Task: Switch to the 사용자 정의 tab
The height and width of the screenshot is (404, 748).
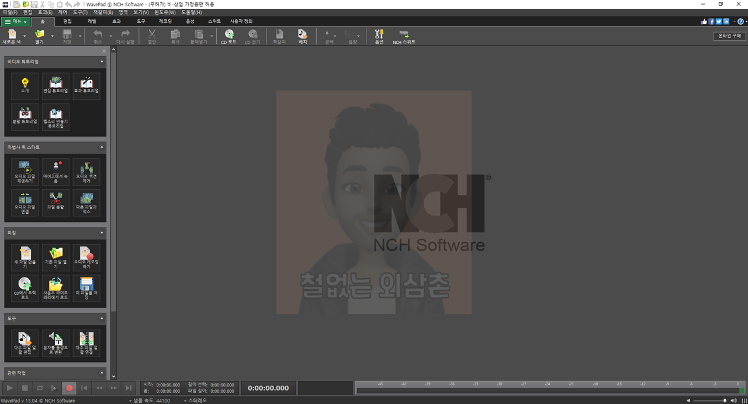Action: pos(241,21)
